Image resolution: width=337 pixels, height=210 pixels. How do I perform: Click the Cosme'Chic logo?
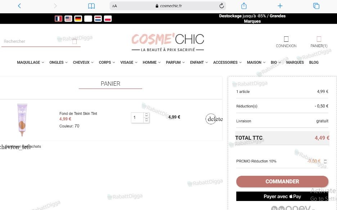(168, 43)
